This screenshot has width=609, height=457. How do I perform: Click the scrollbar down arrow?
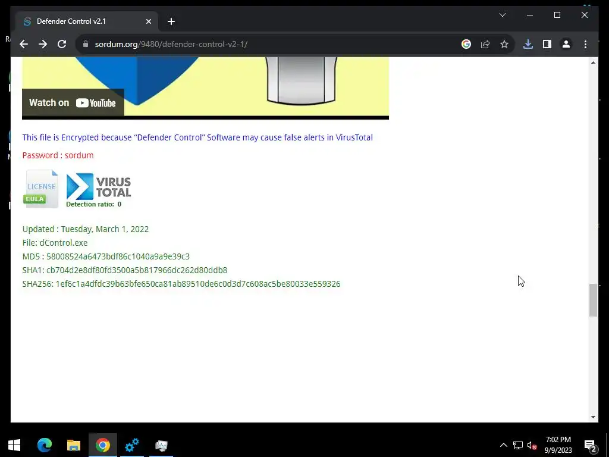[593, 417]
